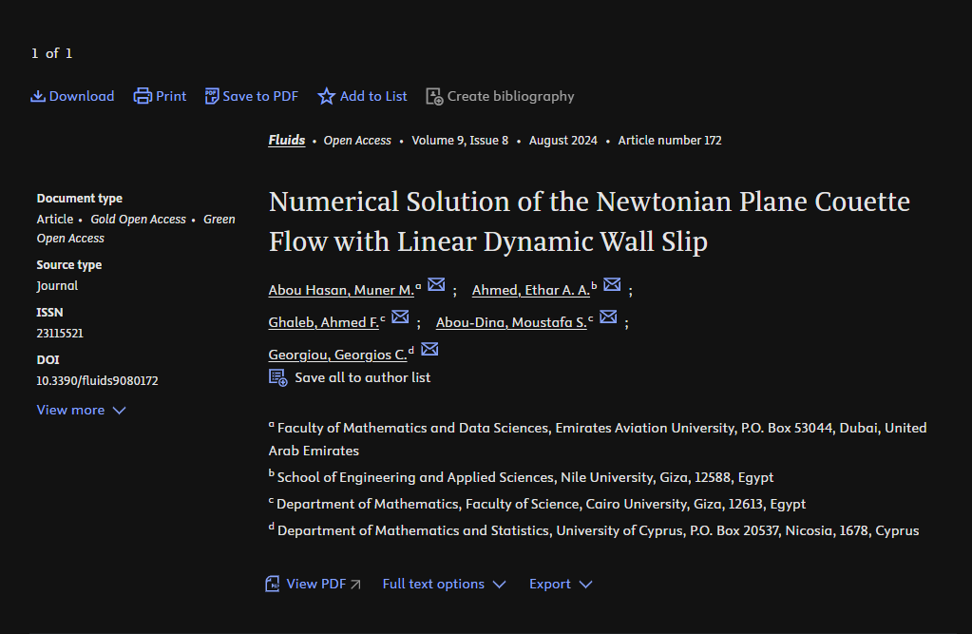Click the View PDF document icon
This screenshot has height=634, width=972.
point(272,584)
